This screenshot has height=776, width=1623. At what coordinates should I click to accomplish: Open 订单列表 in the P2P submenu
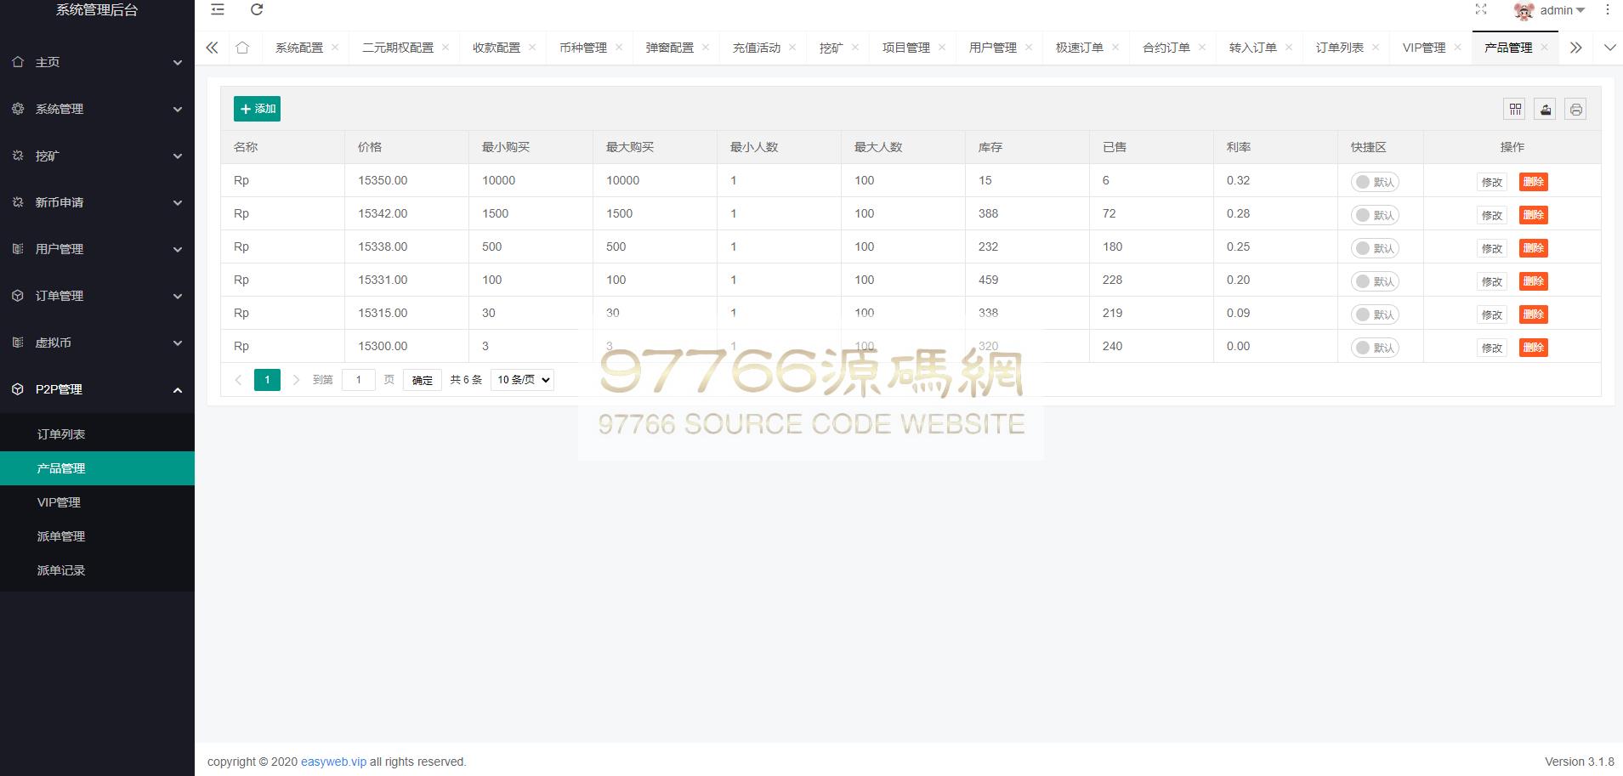(97, 434)
